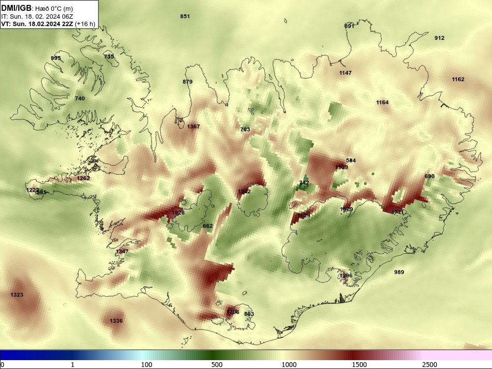Click the 1336 height value
Viewport: 492px width, 369px height.
pos(117,321)
